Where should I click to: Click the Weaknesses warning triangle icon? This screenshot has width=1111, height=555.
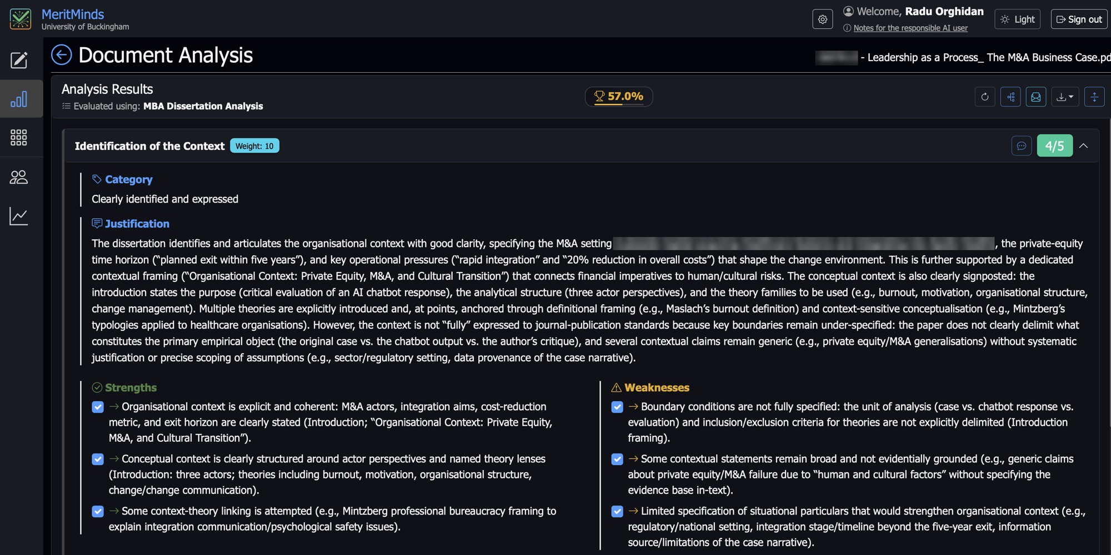617,387
